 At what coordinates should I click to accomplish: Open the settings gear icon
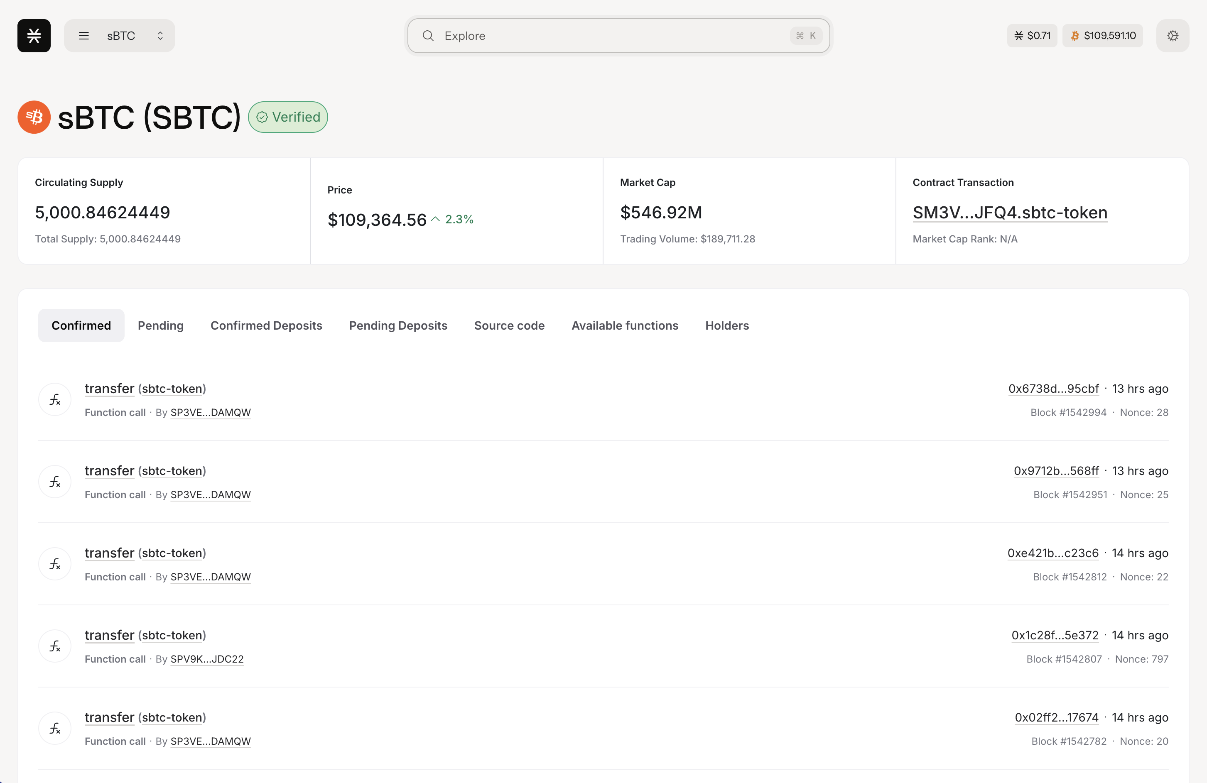1172,35
